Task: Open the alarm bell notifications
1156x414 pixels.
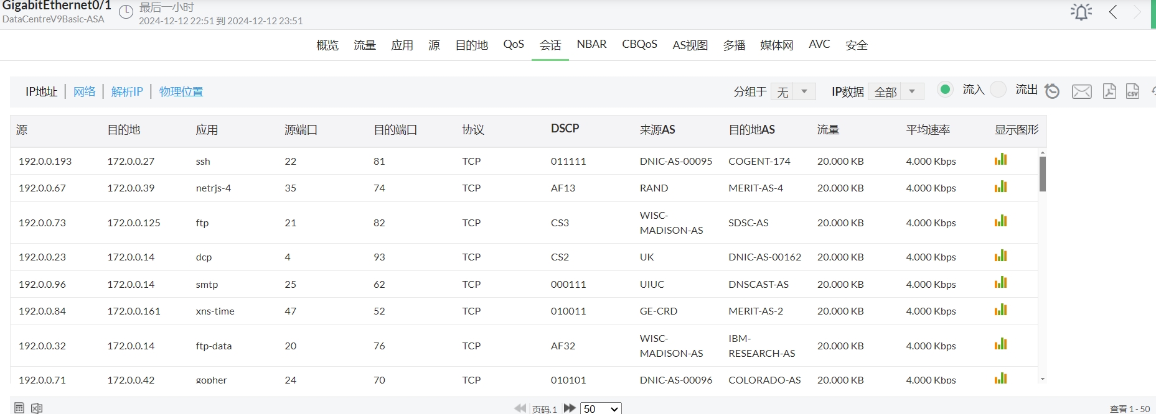Action: [x=1081, y=12]
